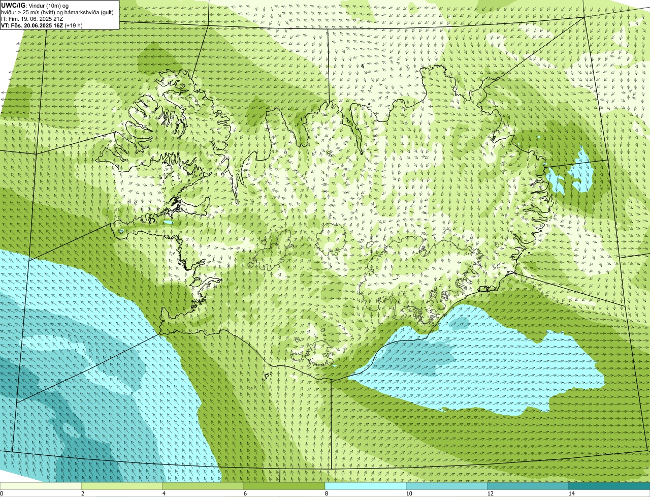650x497 pixels.
Task: Pick the 12–14 m/s teal legend swatch
Action: point(528,486)
